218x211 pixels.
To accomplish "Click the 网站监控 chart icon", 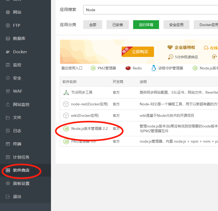I will tap(8, 104).
